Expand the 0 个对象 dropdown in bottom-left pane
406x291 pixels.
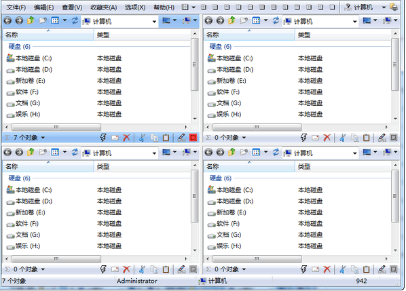point(43,269)
